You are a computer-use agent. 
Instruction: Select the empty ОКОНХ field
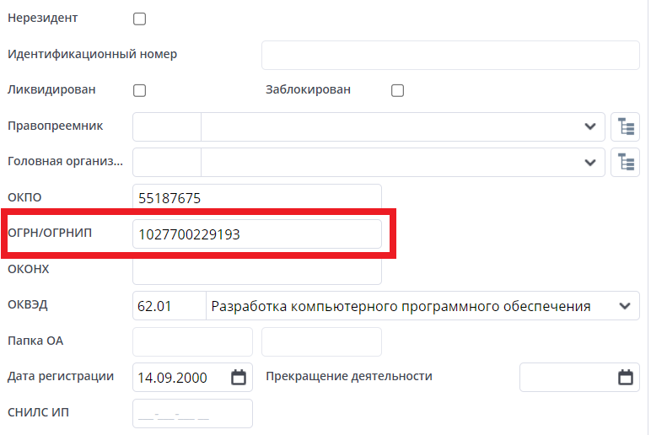click(x=257, y=270)
